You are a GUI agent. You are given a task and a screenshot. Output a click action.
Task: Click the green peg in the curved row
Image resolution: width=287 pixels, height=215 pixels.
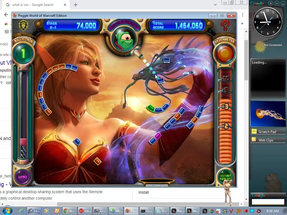pos(151,108)
